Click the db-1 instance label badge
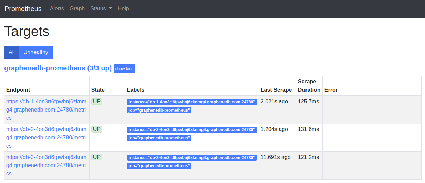425x183 pixels. coord(192,102)
